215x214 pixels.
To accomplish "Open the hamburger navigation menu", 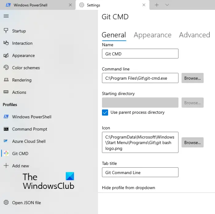I will (6, 16).
